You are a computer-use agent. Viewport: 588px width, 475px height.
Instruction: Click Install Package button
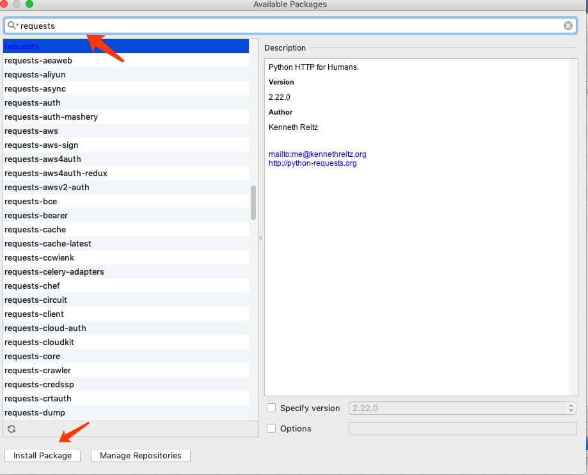[42, 456]
